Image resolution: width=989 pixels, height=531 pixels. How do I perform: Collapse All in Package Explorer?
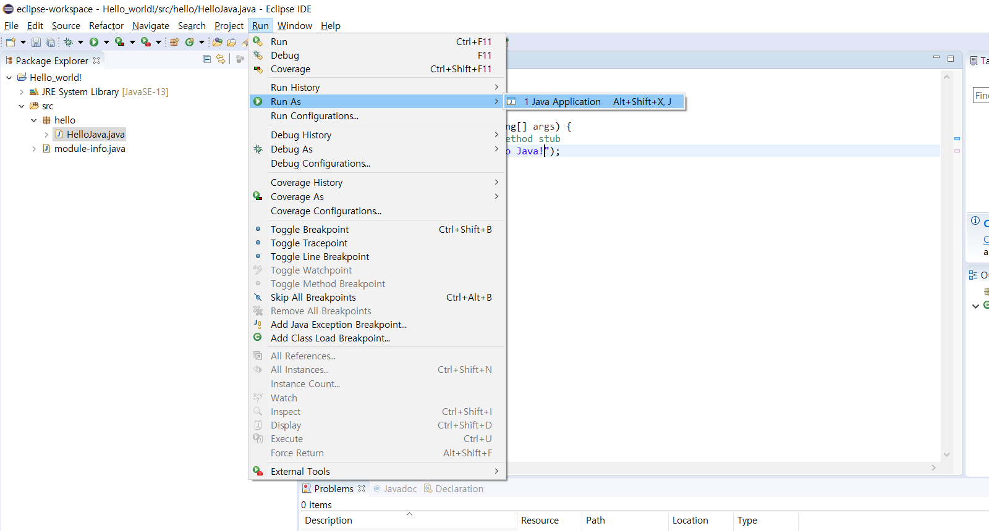pos(206,59)
